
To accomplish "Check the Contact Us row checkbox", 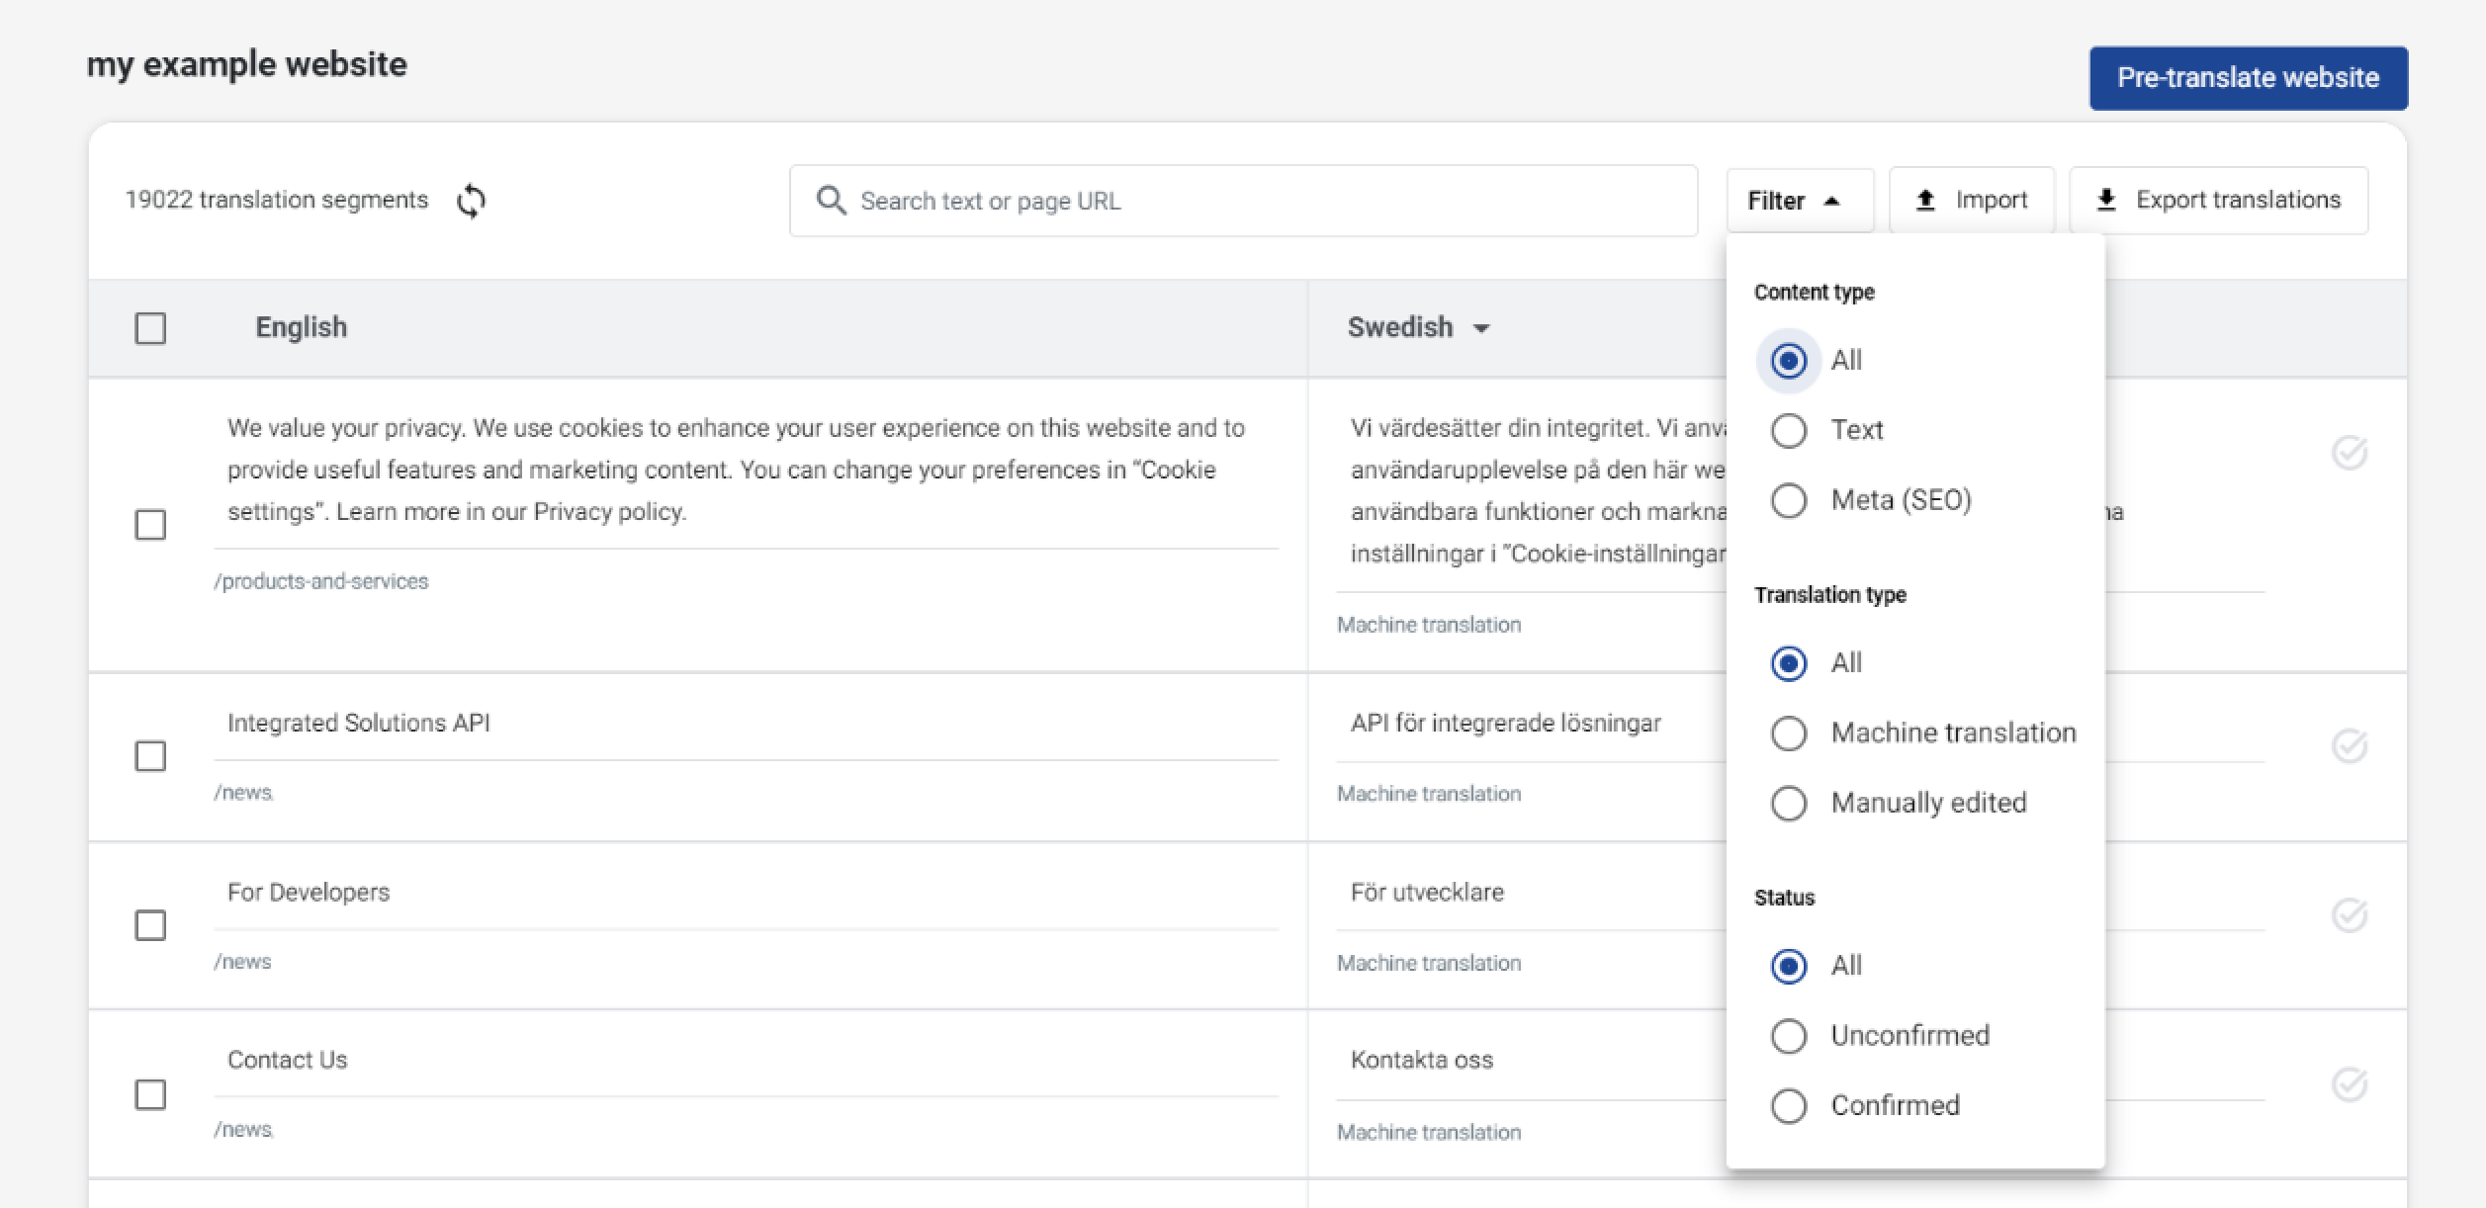I will pyautogui.click(x=150, y=1095).
